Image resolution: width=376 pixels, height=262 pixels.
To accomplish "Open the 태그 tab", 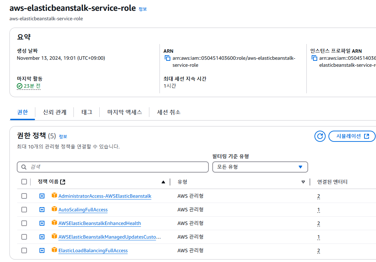I will point(87,112).
